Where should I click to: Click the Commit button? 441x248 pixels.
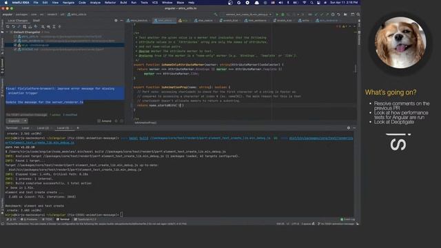click(x=14, y=121)
